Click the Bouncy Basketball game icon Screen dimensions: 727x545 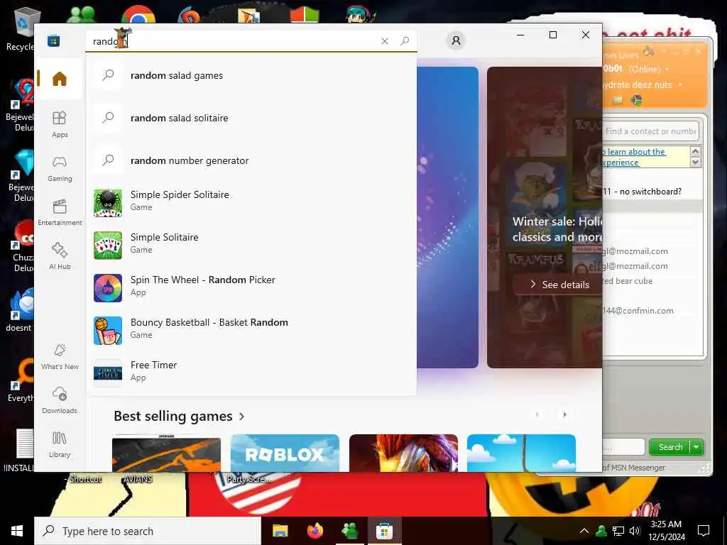[108, 331]
